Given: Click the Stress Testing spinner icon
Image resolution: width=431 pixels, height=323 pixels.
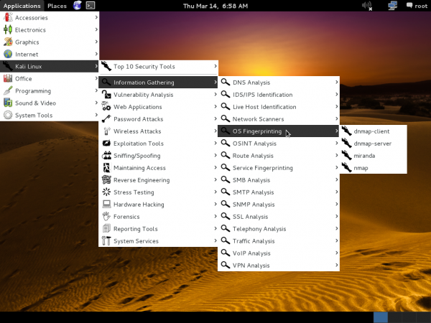Looking at the screenshot, I should point(106,192).
